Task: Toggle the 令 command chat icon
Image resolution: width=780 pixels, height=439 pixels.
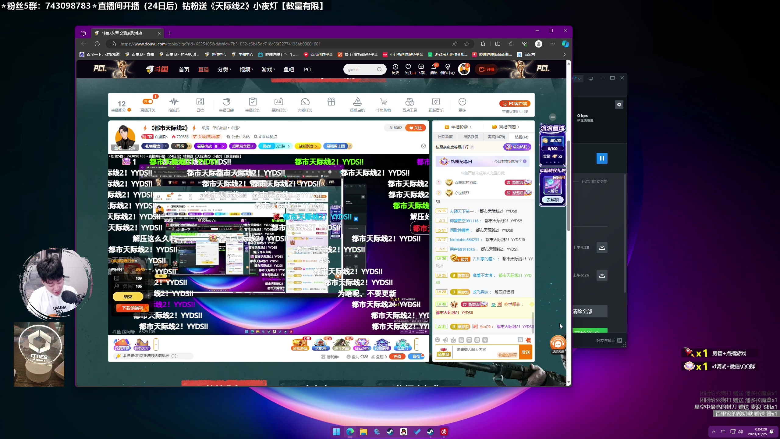Action: tap(485, 340)
